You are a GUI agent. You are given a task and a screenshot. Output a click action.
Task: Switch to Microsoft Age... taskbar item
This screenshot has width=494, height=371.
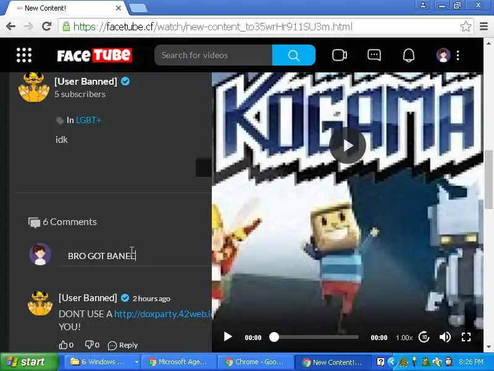click(x=178, y=362)
